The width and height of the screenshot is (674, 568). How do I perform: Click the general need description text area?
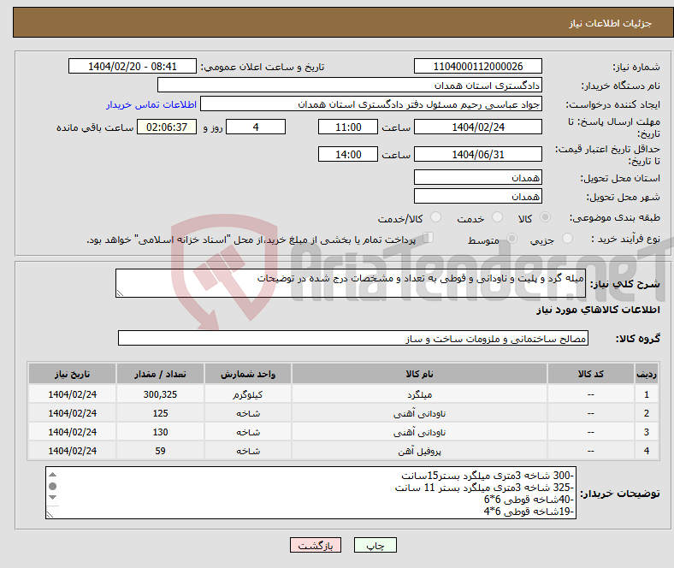pyautogui.click(x=351, y=283)
